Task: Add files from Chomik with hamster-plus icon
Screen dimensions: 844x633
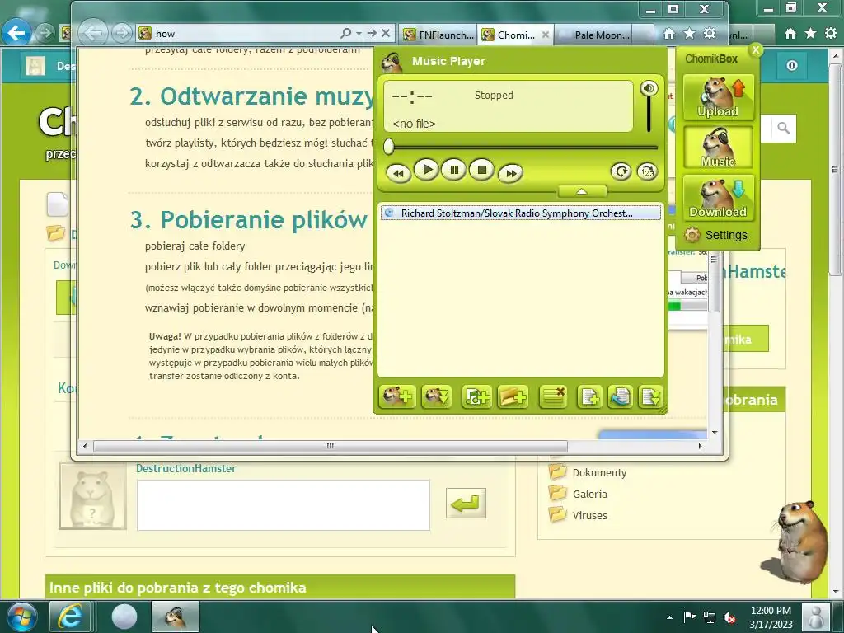Action: pyautogui.click(x=397, y=397)
